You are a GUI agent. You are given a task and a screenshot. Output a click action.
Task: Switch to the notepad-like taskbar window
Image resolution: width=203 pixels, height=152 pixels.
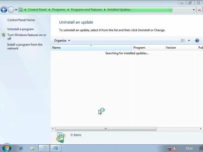(x=44, y=148)
